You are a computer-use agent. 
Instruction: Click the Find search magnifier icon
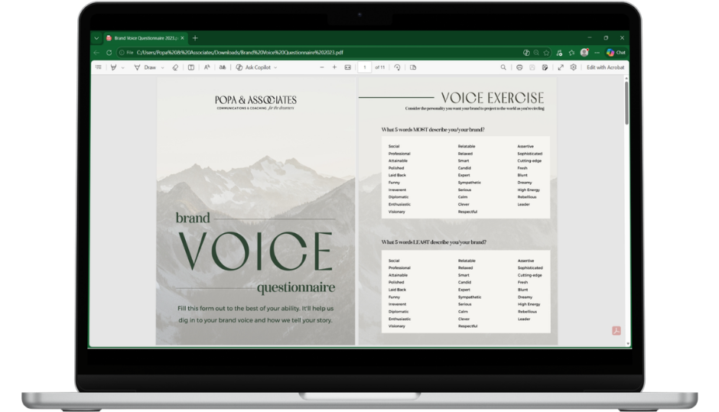click(503, 67)
